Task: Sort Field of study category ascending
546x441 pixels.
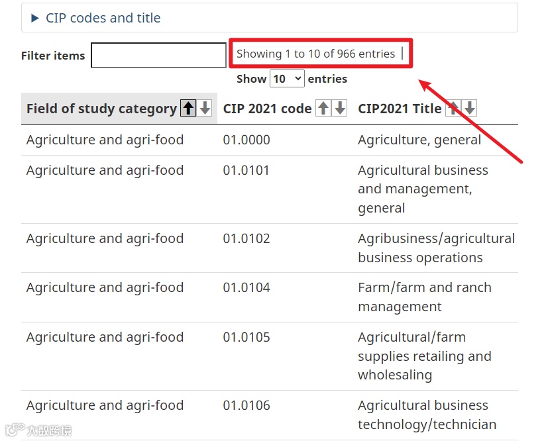Action: point(189,109)
